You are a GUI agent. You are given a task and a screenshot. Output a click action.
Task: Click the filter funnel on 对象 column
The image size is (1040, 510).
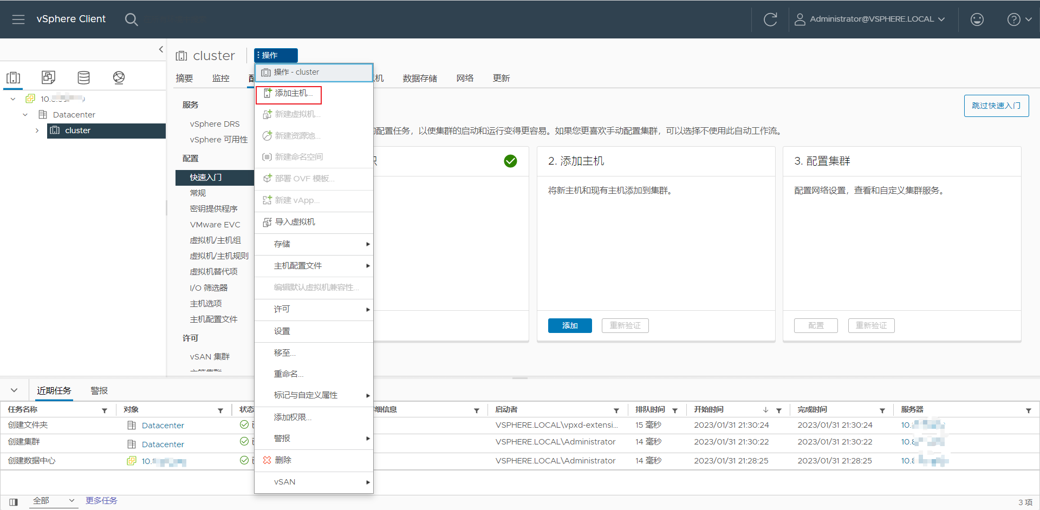click(220, 410)
